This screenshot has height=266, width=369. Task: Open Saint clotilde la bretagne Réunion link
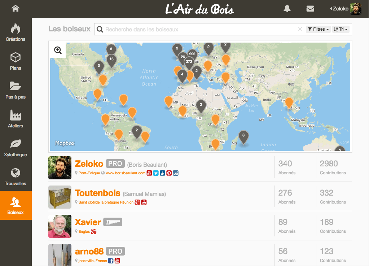[106, 202]
